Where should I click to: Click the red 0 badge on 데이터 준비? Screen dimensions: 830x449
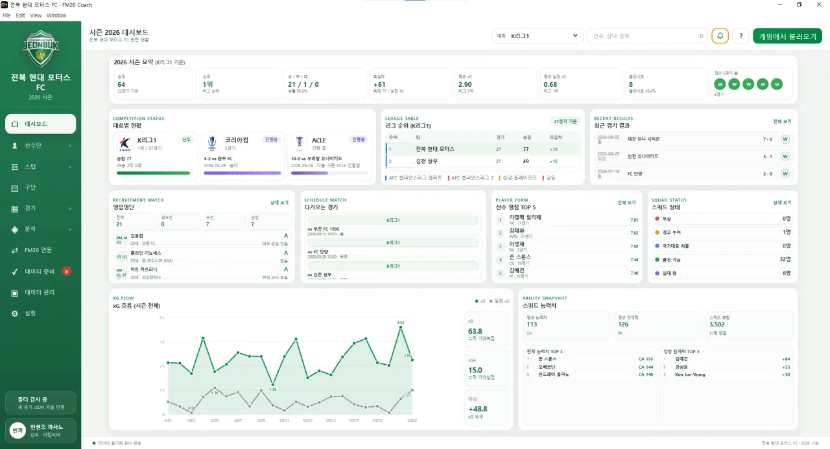click(x=66, y=271)
